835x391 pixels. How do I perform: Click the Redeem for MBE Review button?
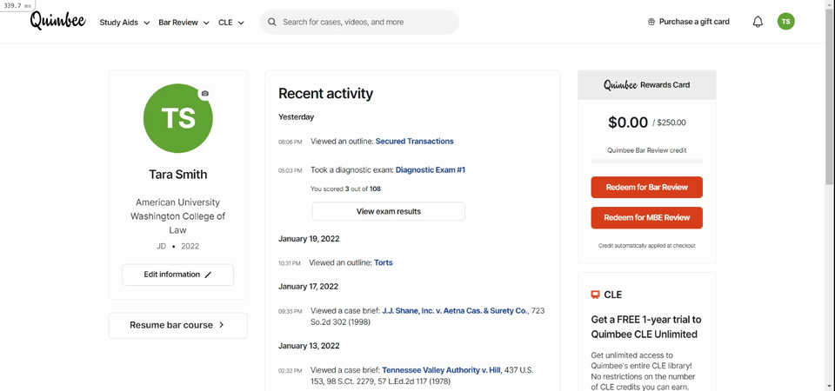pyautogui.click(x=646, y=217)
